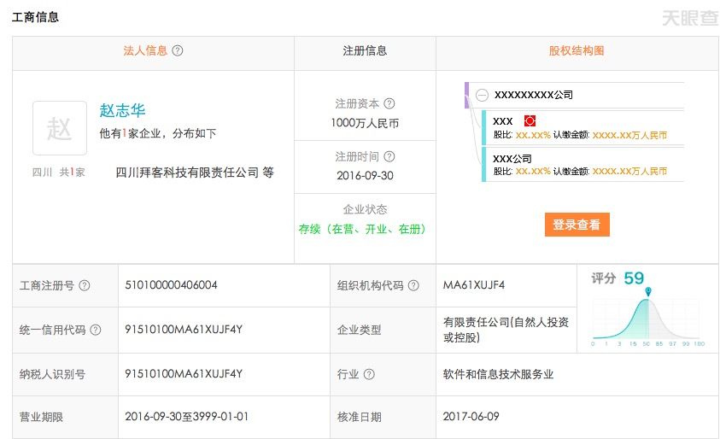Click 企业状态 label
Image resolution: width=720 pixels, height=439 pixels.
tap(365, 209)
